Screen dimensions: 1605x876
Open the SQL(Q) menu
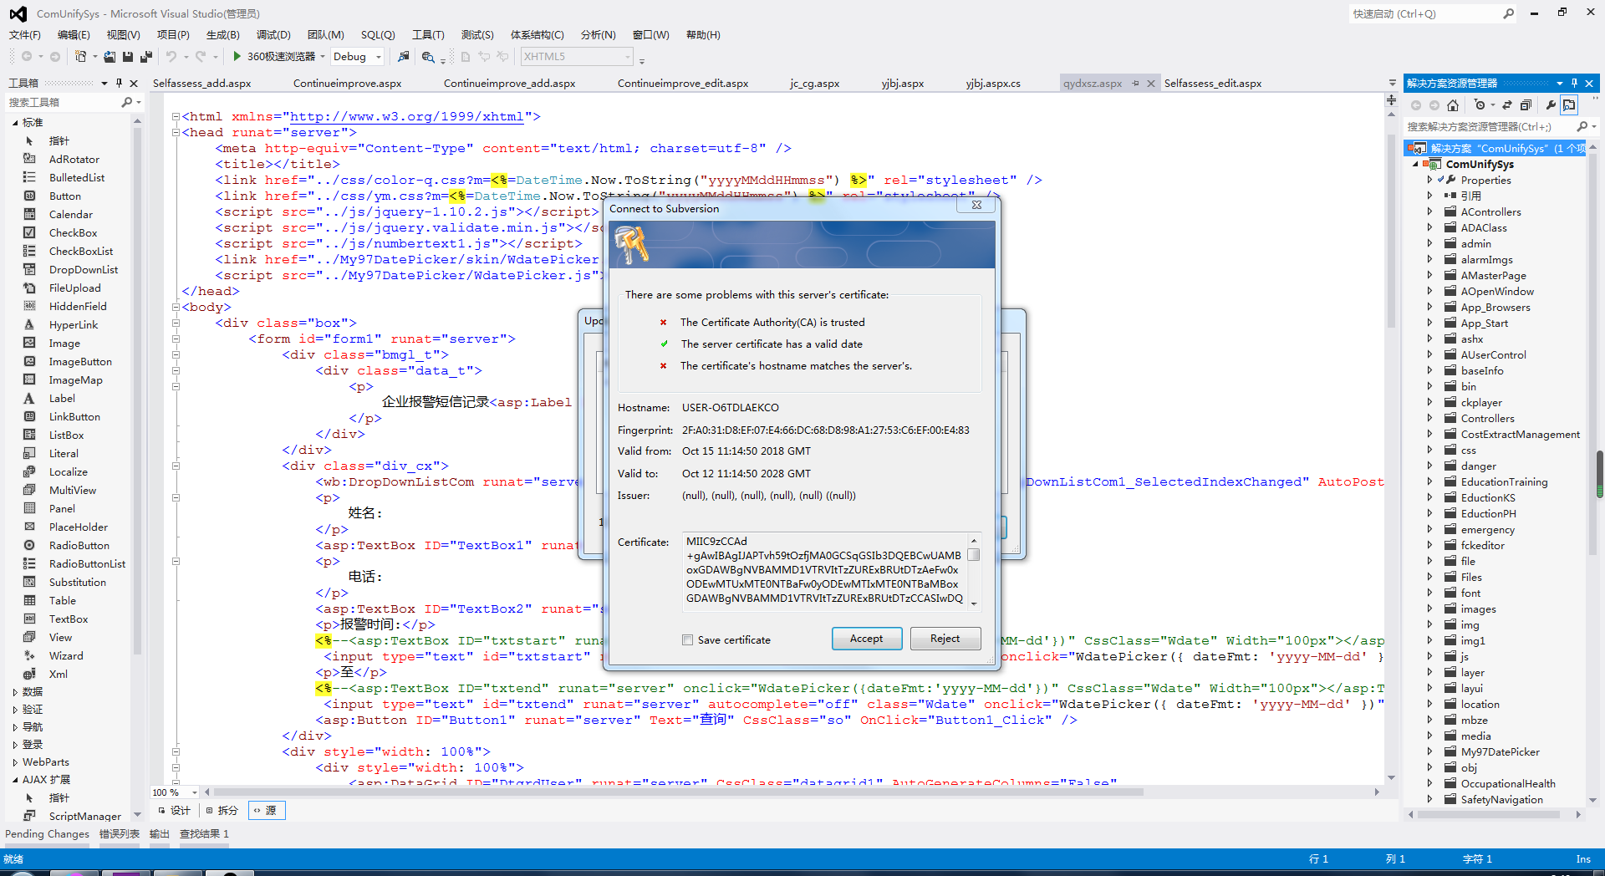click(x=378, y=34)
